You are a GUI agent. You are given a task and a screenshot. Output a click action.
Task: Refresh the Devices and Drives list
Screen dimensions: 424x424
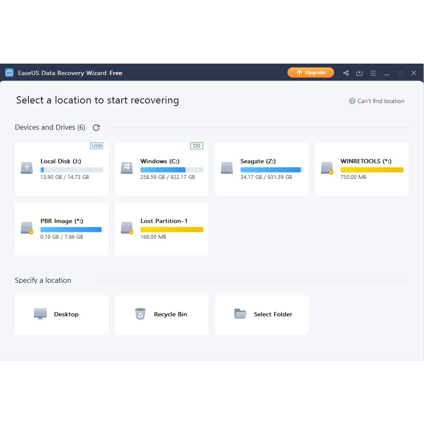[96, 128]
